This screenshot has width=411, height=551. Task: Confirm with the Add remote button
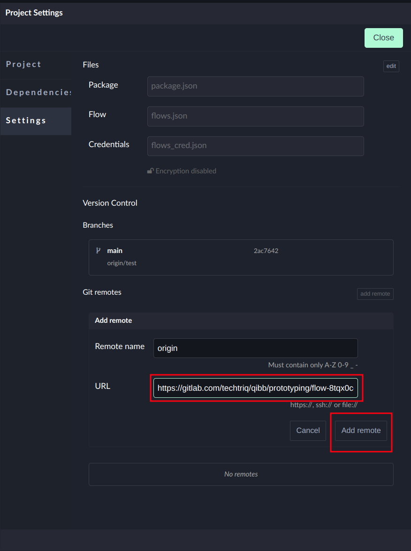(x=361, y=431)
